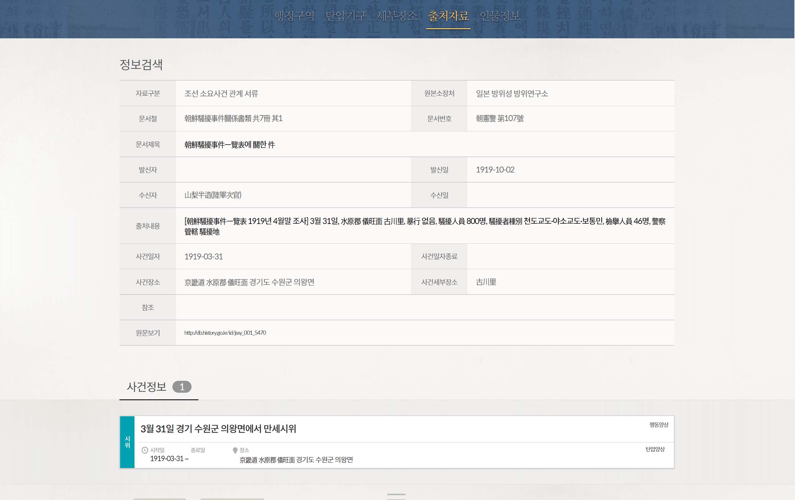Click the 행동양상 label in event card
The height and width of the screenshot is (500, 795).
tap(659, 425)
